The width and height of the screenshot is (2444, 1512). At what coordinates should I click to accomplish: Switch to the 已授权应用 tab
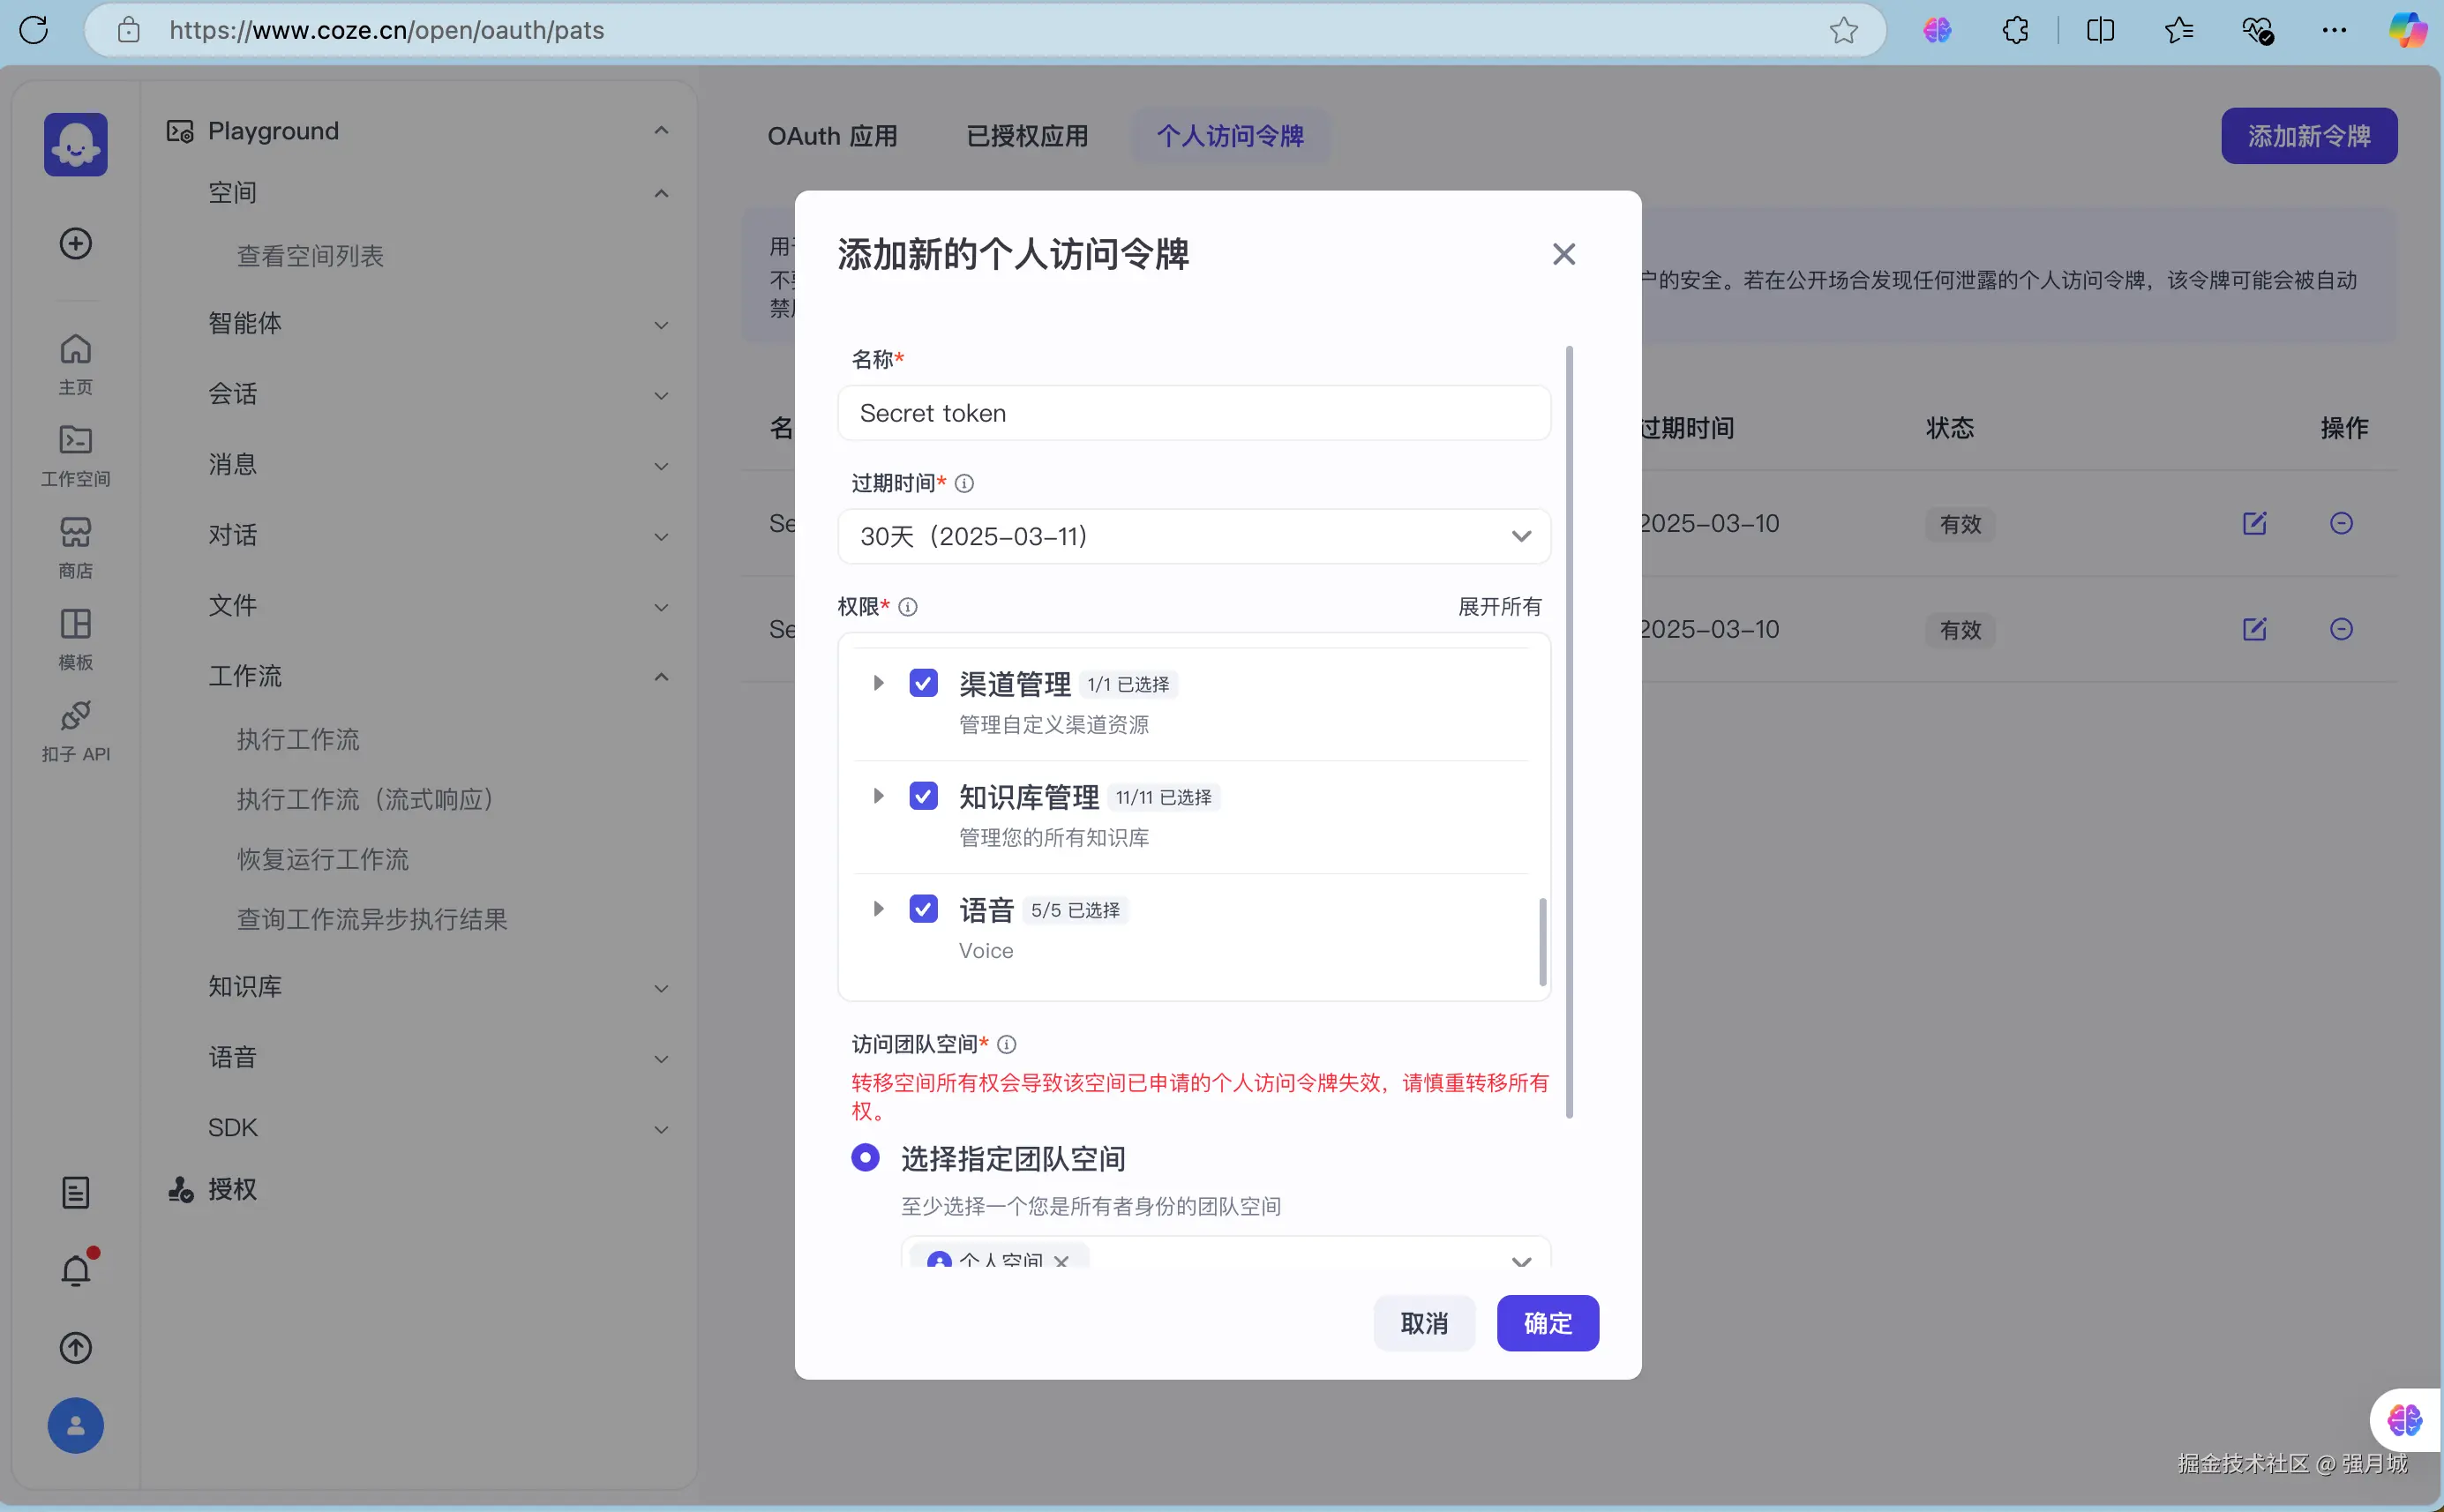pos(1027,136)
